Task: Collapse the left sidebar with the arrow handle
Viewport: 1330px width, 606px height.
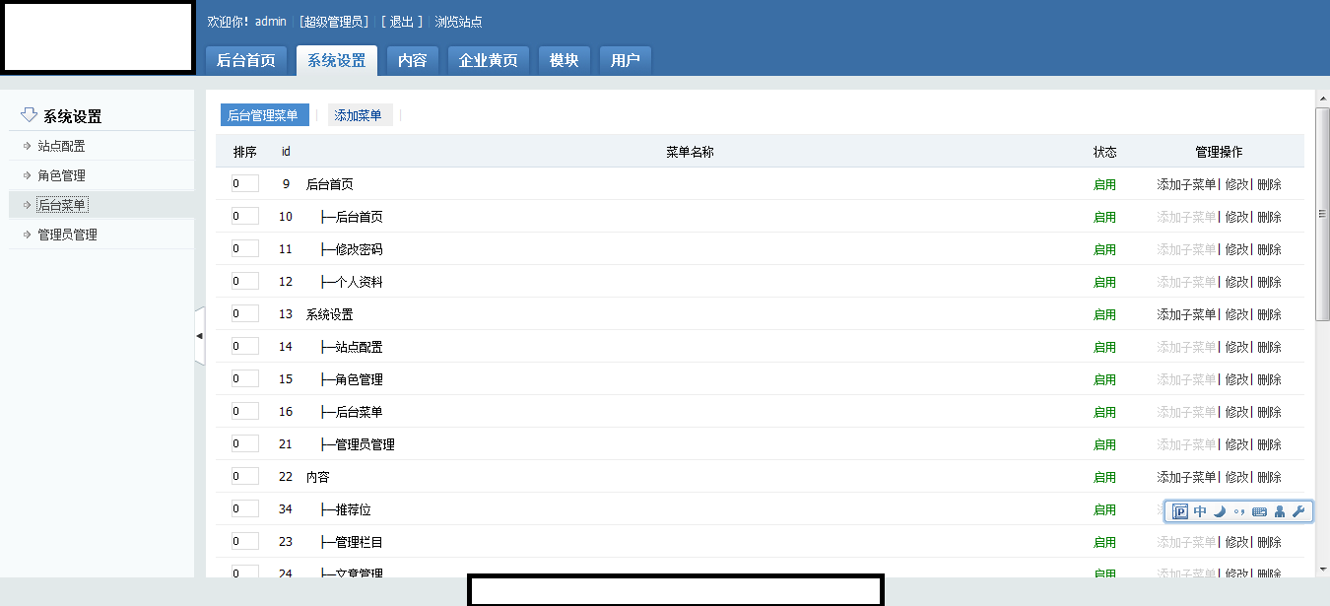Action: [199, 336]
